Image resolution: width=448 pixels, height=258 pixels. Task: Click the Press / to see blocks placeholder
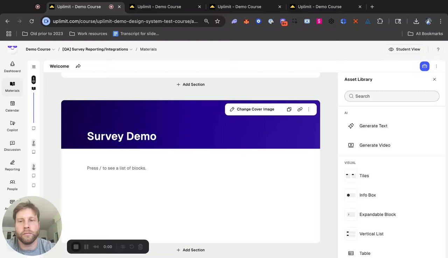[x=117, y=168]
